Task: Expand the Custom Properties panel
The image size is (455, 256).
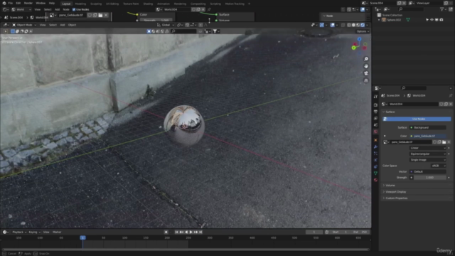Action: [x=417, y=198]
